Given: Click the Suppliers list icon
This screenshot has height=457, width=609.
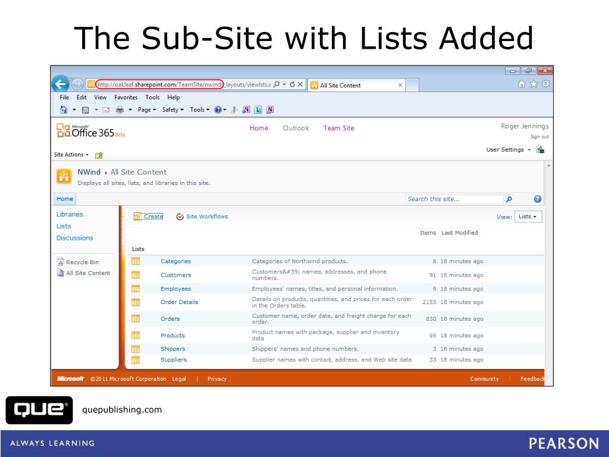Looking at the screenshot, I should (x=136, y=360).
